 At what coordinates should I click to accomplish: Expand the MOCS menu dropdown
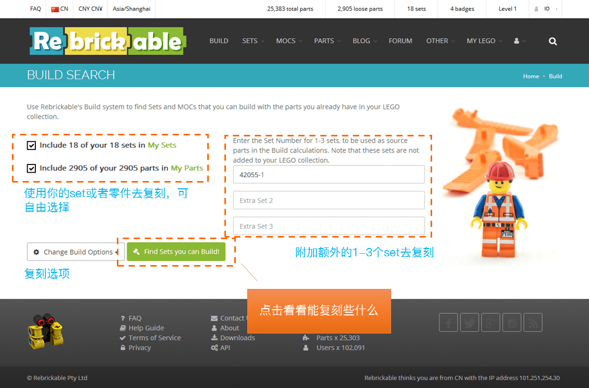[289, 41]
